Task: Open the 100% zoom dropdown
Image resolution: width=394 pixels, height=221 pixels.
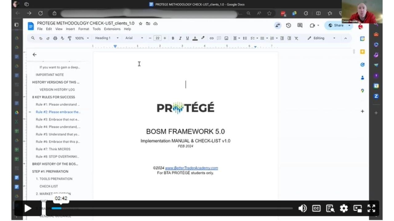Action: point(82,38)
